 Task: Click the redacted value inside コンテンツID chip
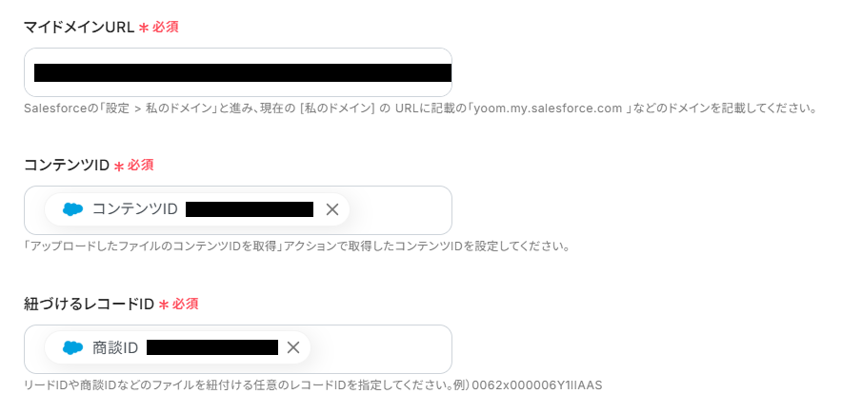point(250,209)
